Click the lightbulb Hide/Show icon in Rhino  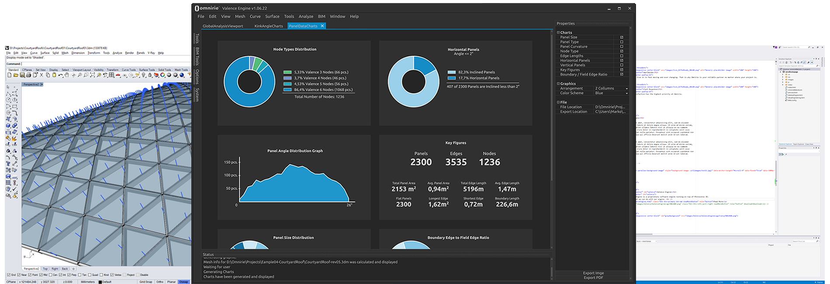pos(143,75)
